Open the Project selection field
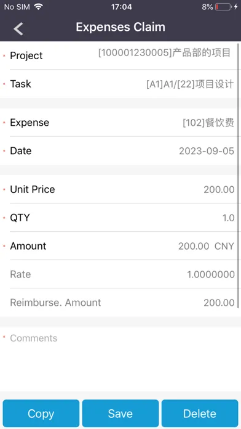 click(119, 55)
